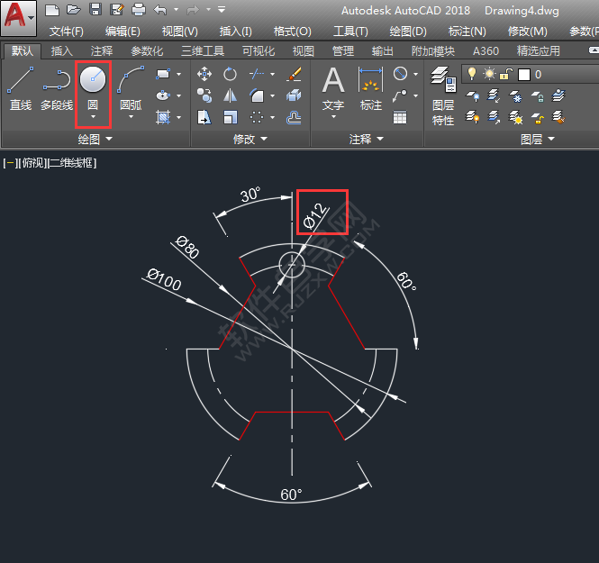Viewport: 599px width, 563px height.
Task: Expand the 绘图 panel dropdown
Action: (95, 140)
